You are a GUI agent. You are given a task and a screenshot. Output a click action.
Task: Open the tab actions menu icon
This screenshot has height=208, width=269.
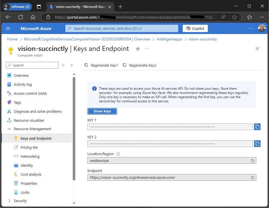39,7
